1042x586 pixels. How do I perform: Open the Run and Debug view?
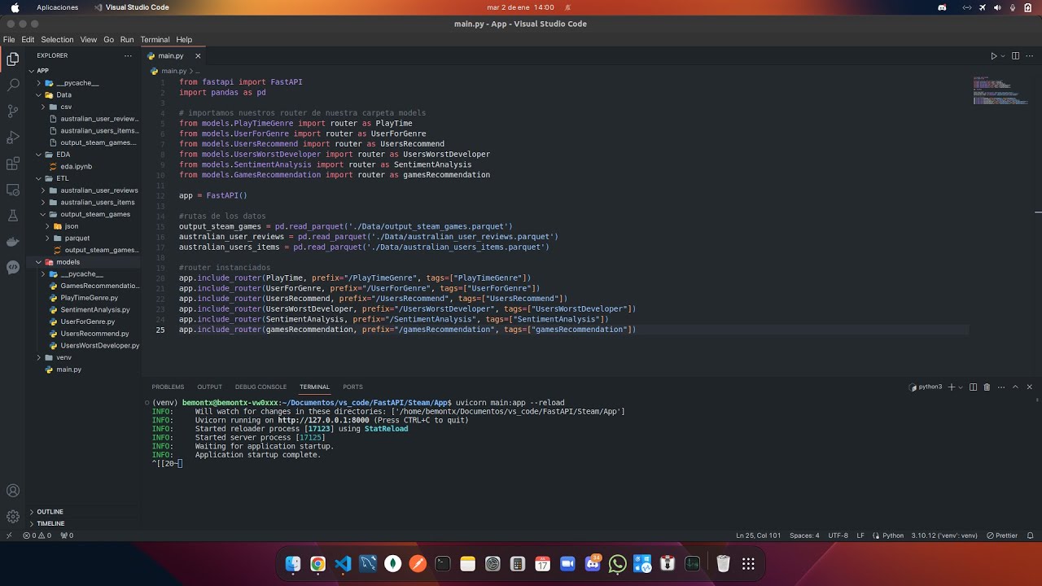coord(13,137)
